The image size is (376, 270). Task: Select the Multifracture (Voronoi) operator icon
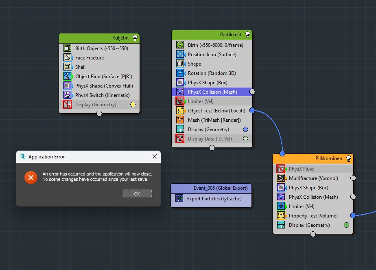pyautogui.click(x=281, y=178)
